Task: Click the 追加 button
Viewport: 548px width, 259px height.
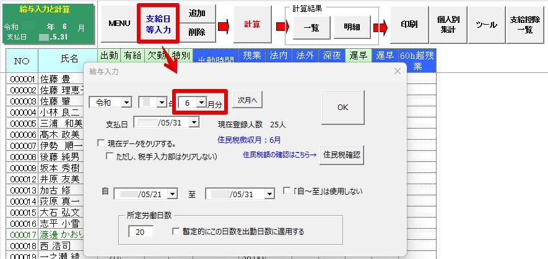Action: pos(198,14)
